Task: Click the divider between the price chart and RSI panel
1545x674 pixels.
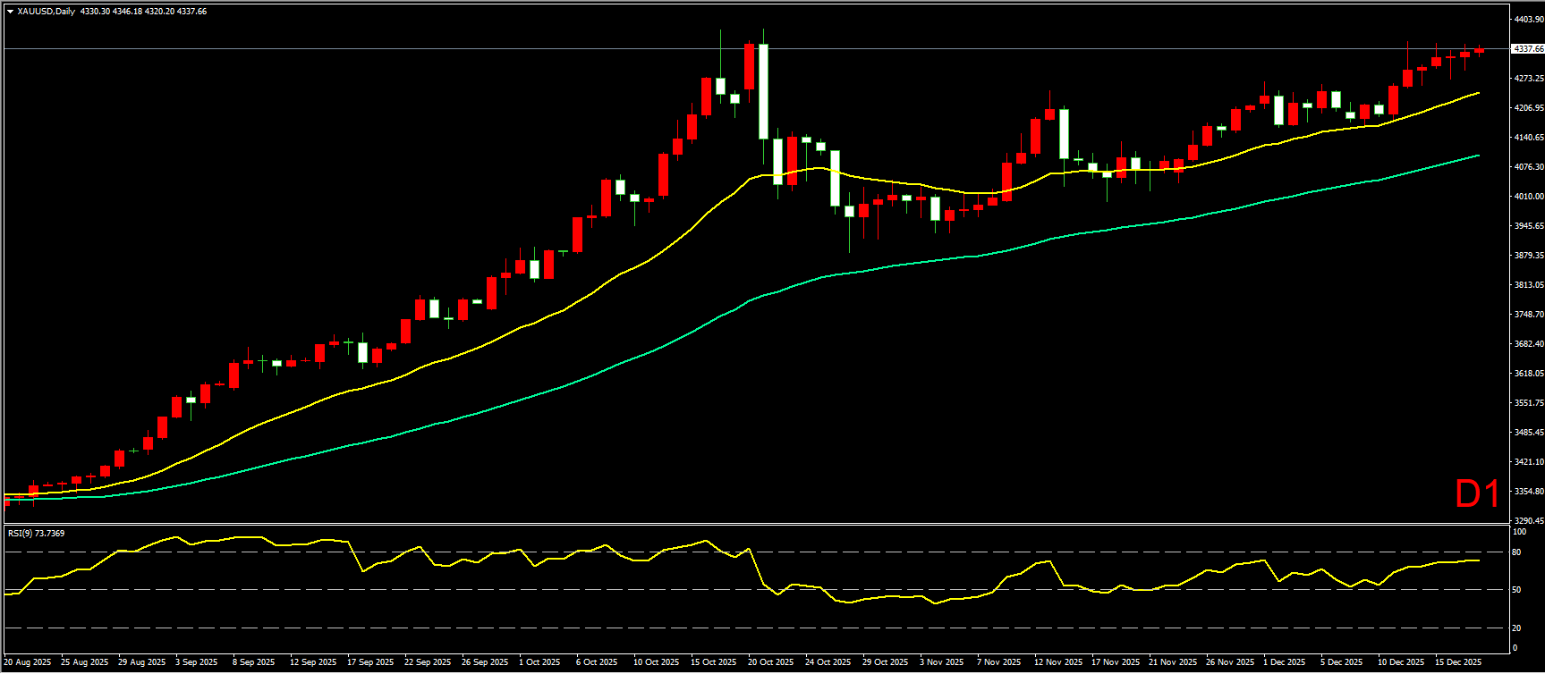Action: point(751,525)
